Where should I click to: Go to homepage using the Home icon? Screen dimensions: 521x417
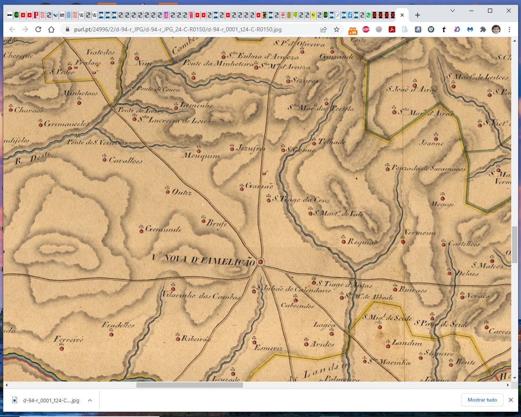[x=50, y=29]
